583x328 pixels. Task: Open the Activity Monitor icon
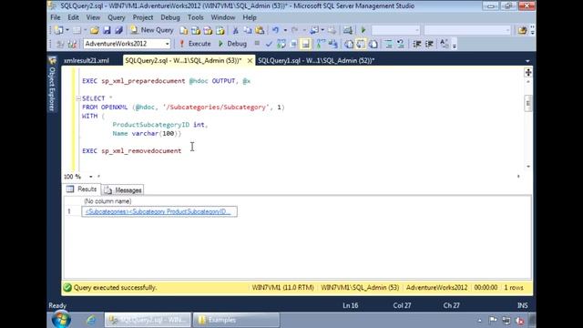pos(348,30)
